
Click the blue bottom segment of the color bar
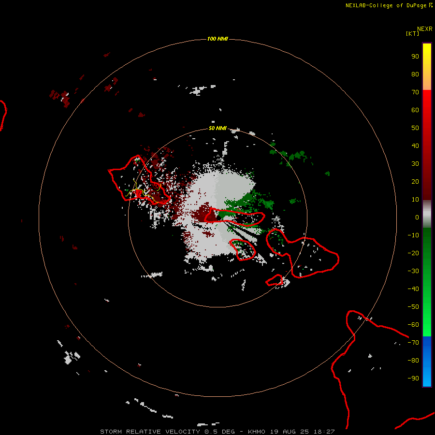point(427,362)
